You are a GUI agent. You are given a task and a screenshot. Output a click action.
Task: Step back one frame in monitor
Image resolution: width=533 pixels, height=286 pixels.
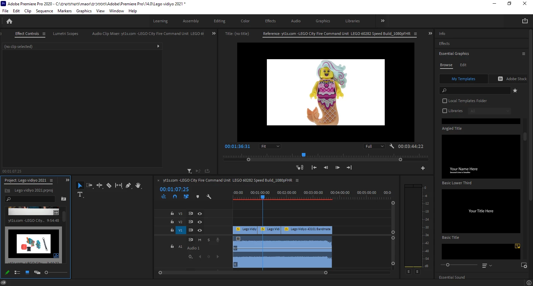coord(326,168)
